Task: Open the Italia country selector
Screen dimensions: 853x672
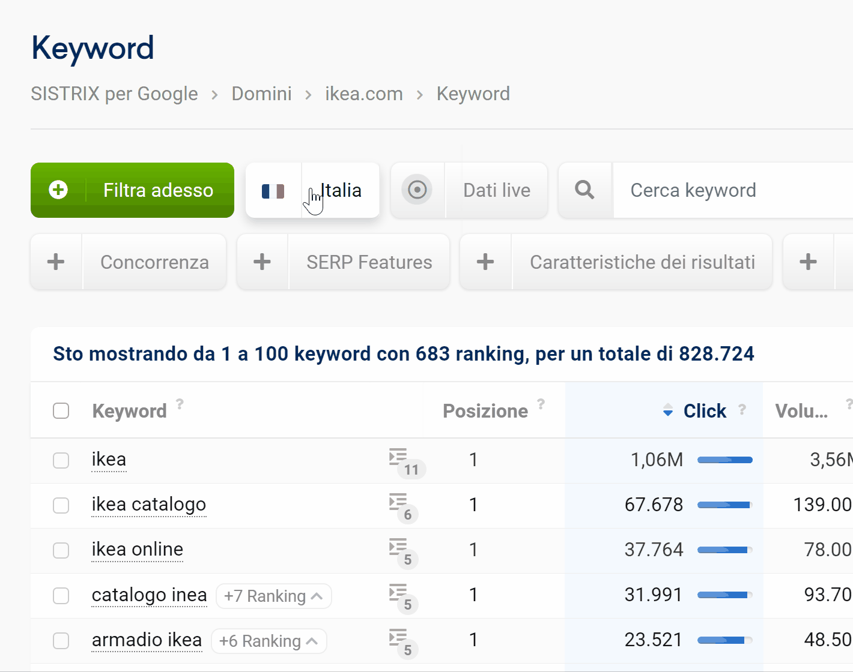Action: click(x=312, y=190)
